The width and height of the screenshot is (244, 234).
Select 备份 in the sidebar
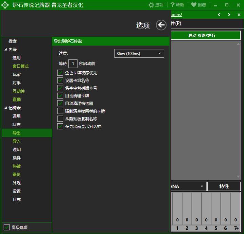tap(17, 175)
